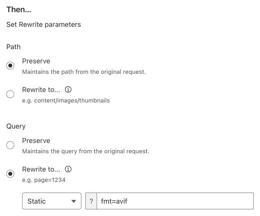Choose Path Rewrite to radio button
The image size is (260, 216).
[x=10, y=94]
